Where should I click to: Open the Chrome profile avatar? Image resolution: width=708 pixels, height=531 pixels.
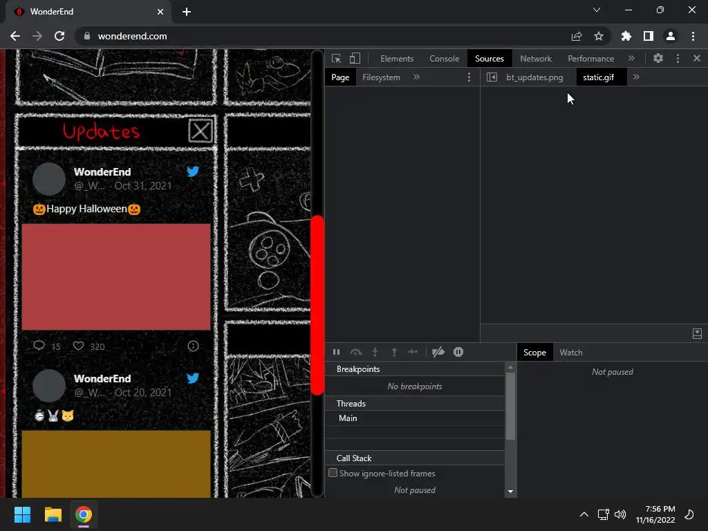pos(671,36)
